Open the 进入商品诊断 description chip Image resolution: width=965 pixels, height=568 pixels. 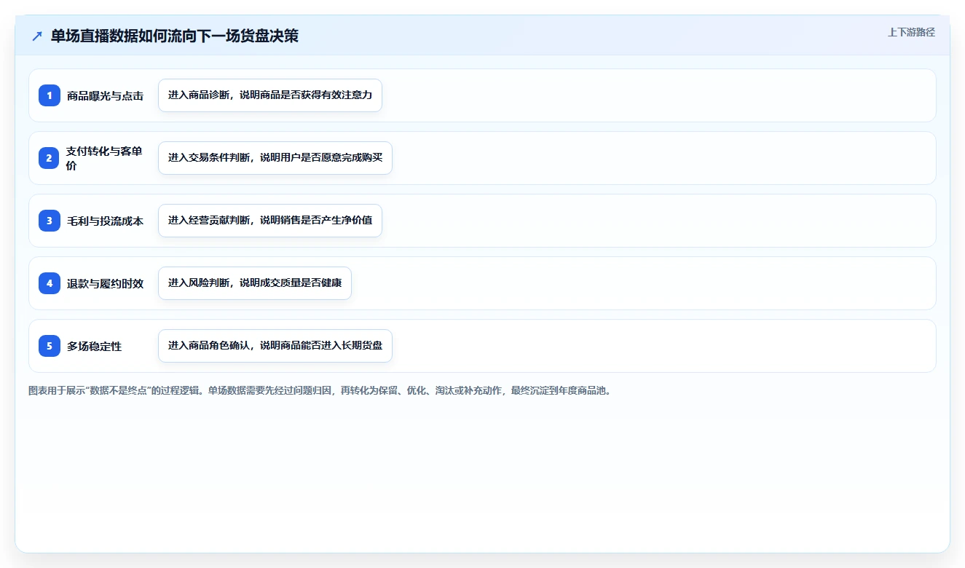(270, 95)
